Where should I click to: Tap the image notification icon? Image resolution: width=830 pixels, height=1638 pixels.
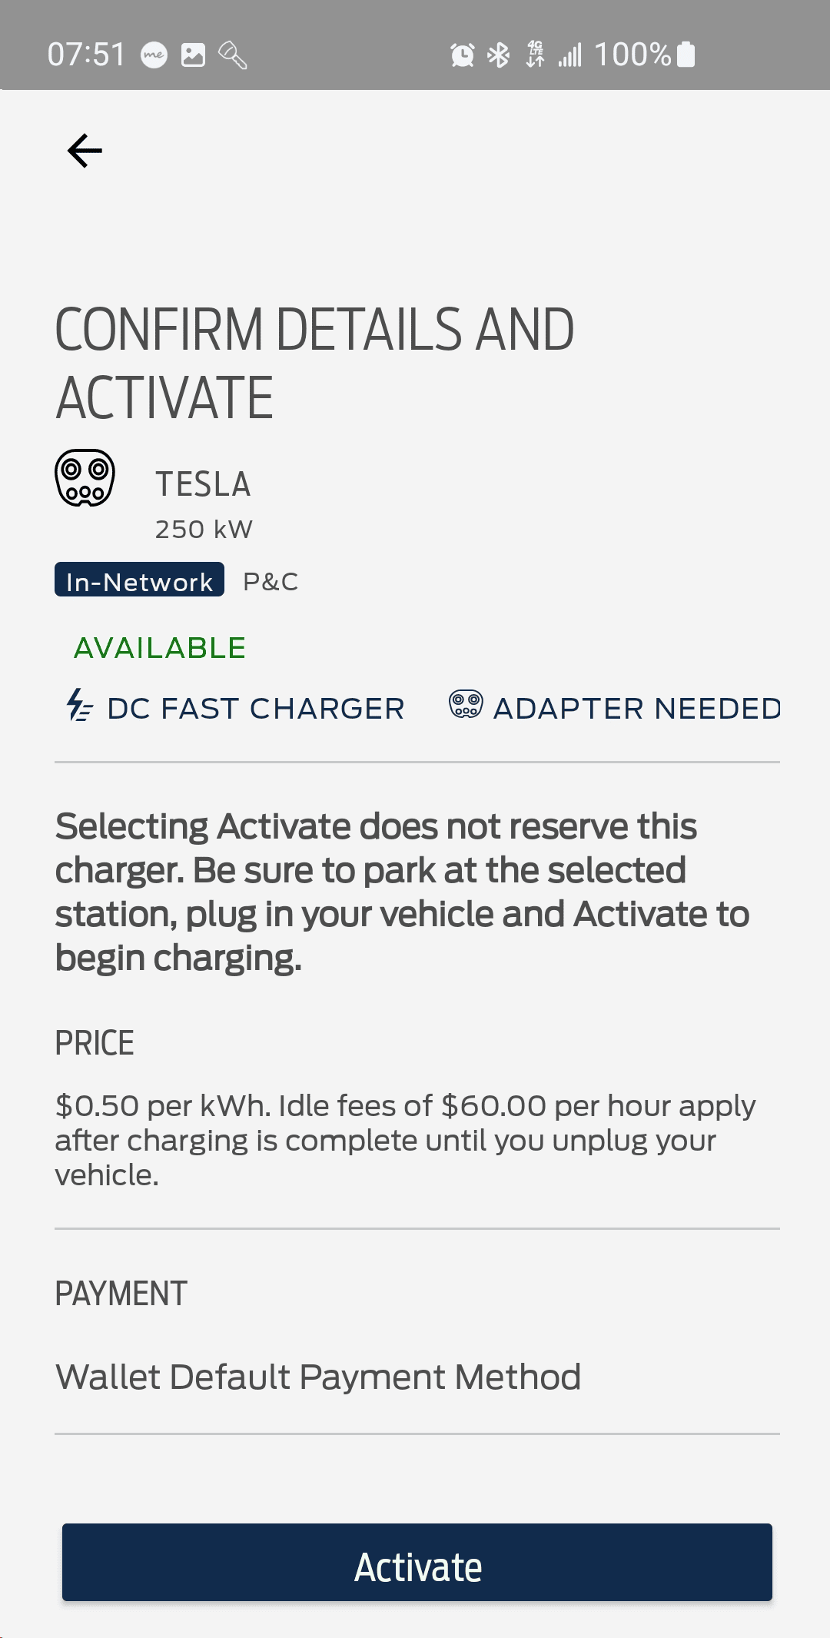click(193, 55)
